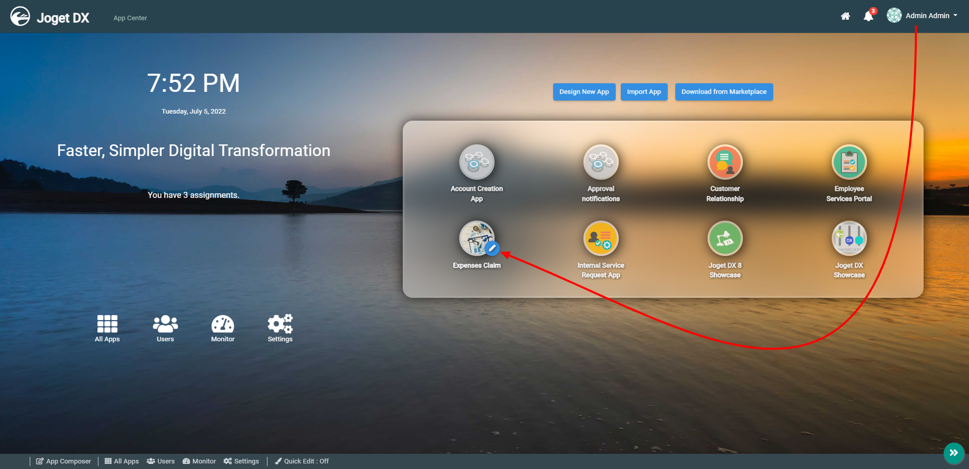Select Settings in bottom admin bar
Image resolution: width=969 pixels, height=469 pixels.
click(x=241, y=461)
